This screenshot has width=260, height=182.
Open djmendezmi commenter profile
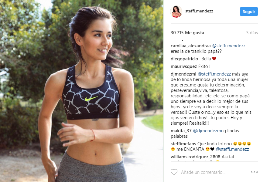click(183, 74)
